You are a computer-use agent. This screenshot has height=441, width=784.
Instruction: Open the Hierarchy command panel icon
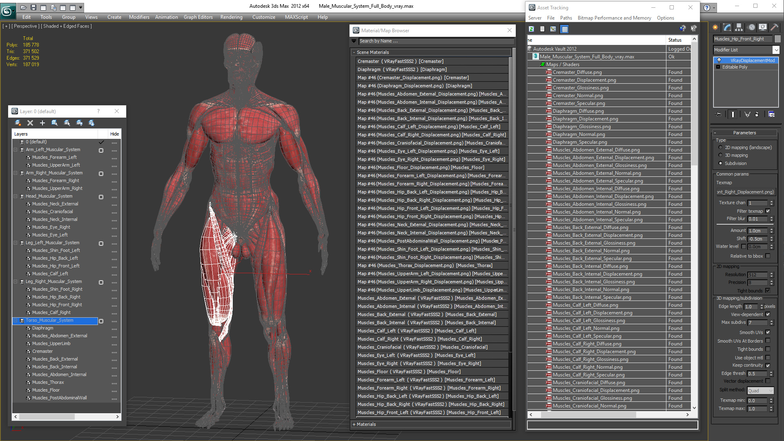pos(739,27)
